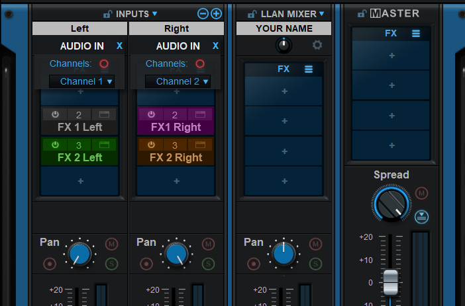Add effect in bottom Left strip FX slot
Viewport: 465px width, 306px height.
tap(79, 181)
